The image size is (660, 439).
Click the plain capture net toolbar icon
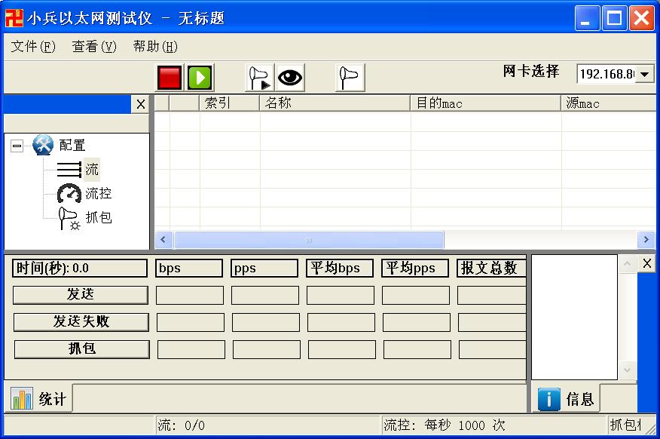pos(350,78)
